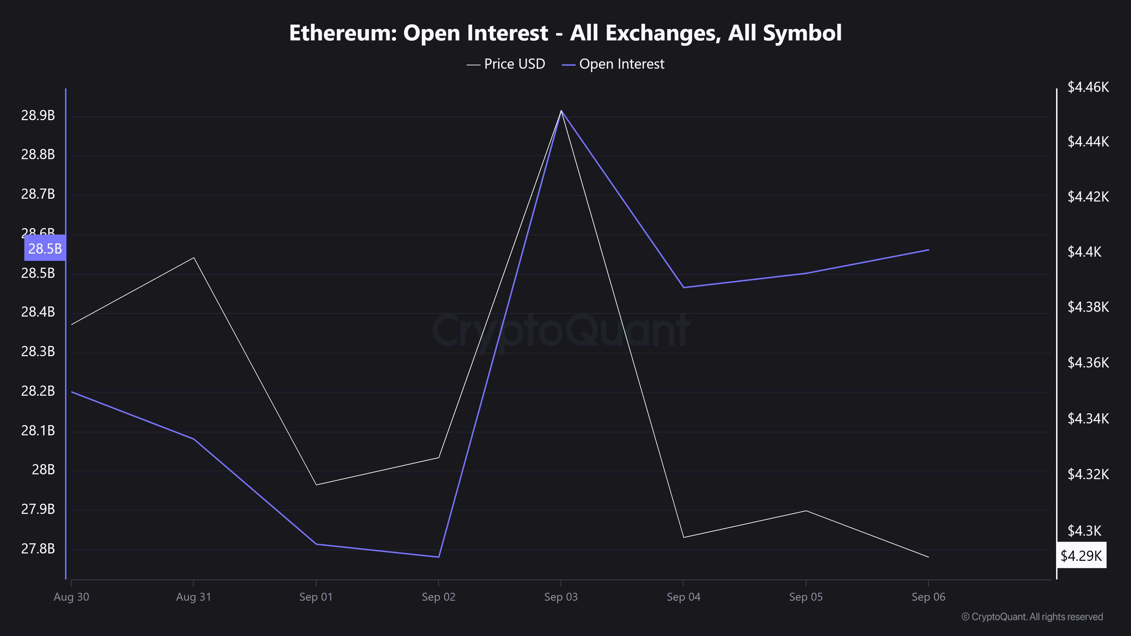This screenshot has height=636, width=1131.
Task: Click the white Price USD legend line swatch
Action: click(x=473, y=65)
